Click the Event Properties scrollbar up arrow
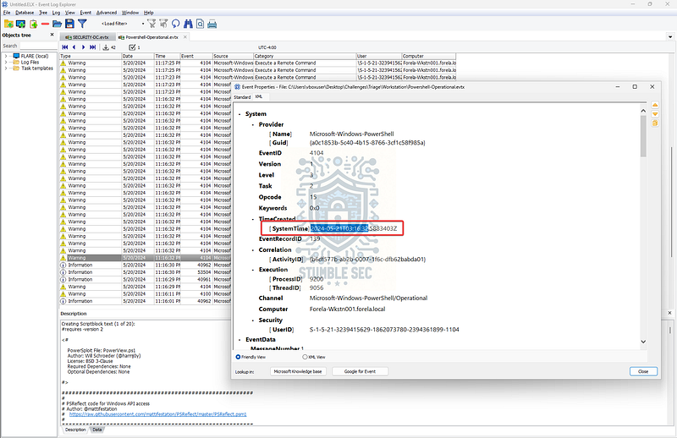The width and height of the screenshot is (677, 438). click(643, 111)
